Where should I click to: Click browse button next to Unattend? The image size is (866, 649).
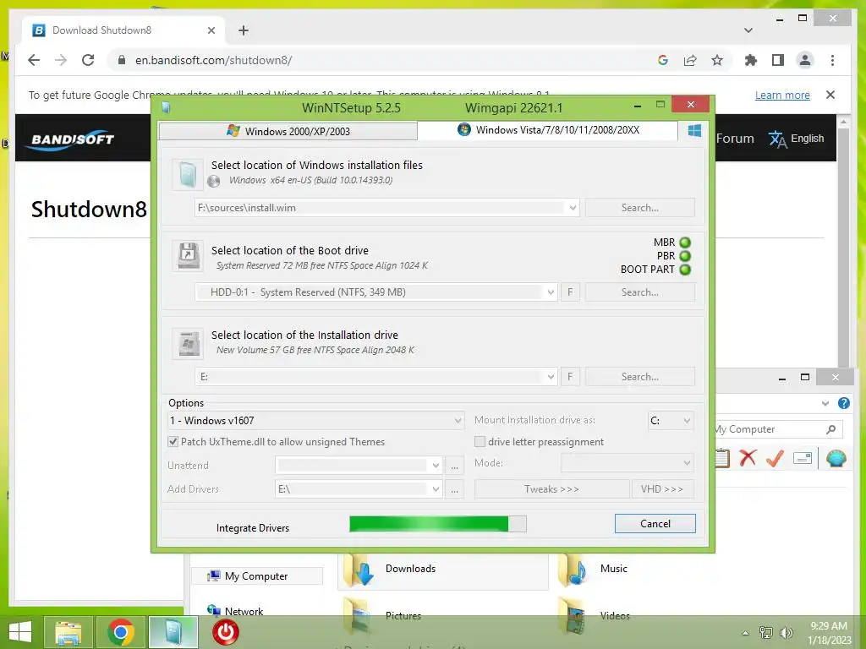click(454, 466)
